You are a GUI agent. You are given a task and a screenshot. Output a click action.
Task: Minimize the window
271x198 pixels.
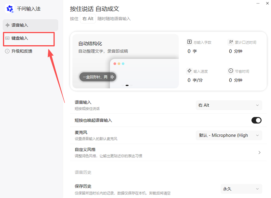(258, 3)
